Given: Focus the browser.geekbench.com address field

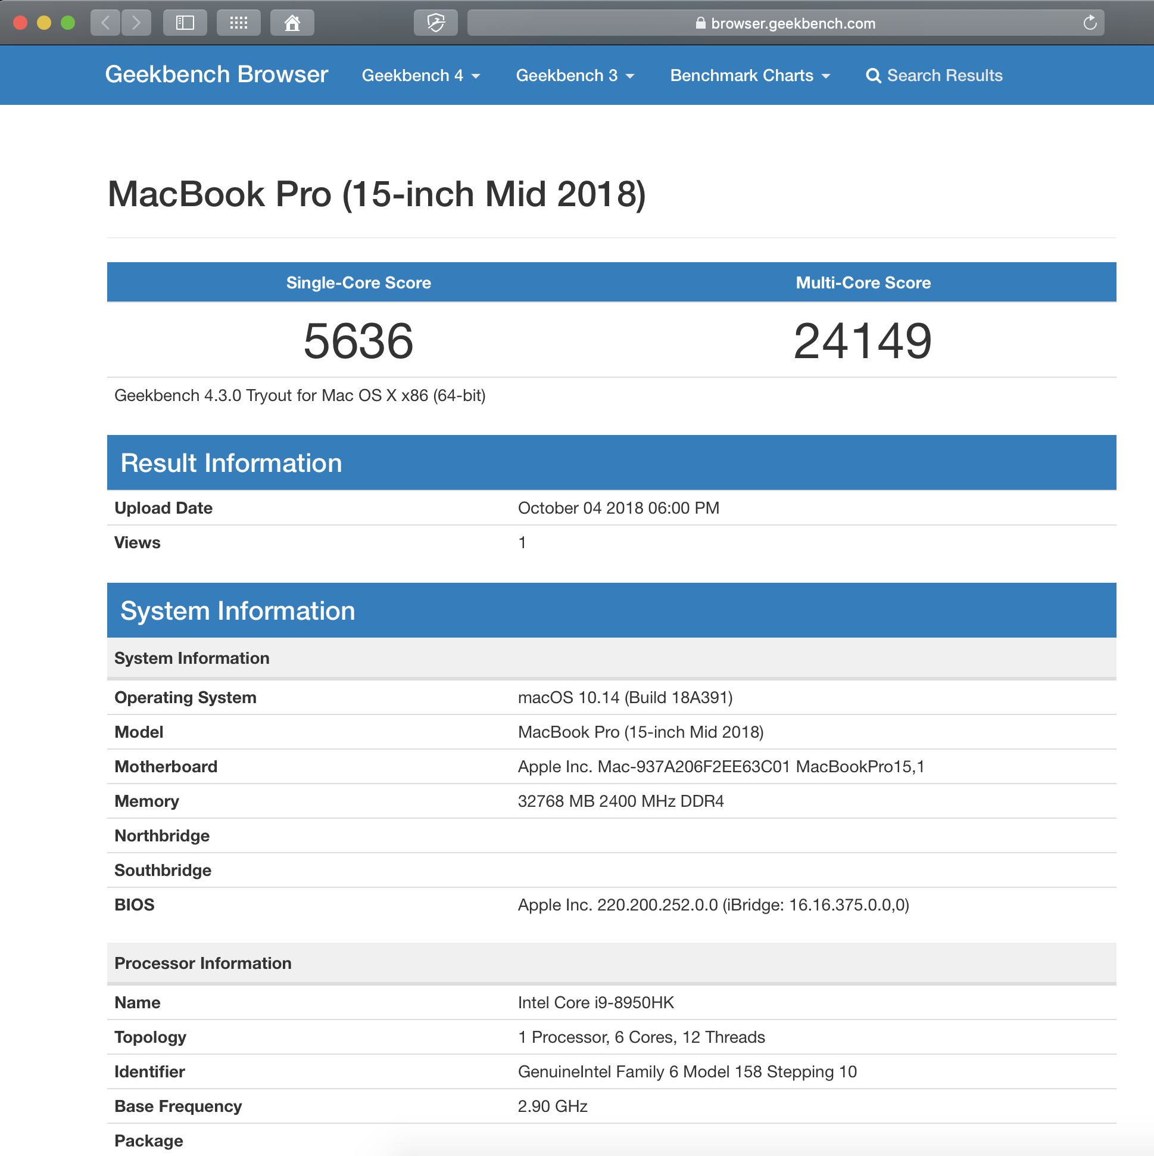Looking at the screenshot, I should [x=785, y=23].
